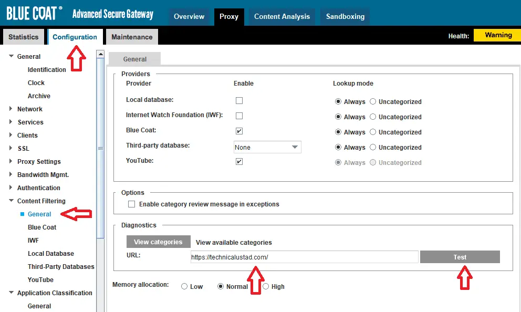Open the Local Database tree item
Image resolution: width=521 pixels, height=312 pixels.
[x=51, y=254]
